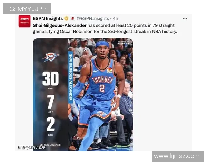
Task: Click the Sohu source watermark on the image
Action: [31, 147]
